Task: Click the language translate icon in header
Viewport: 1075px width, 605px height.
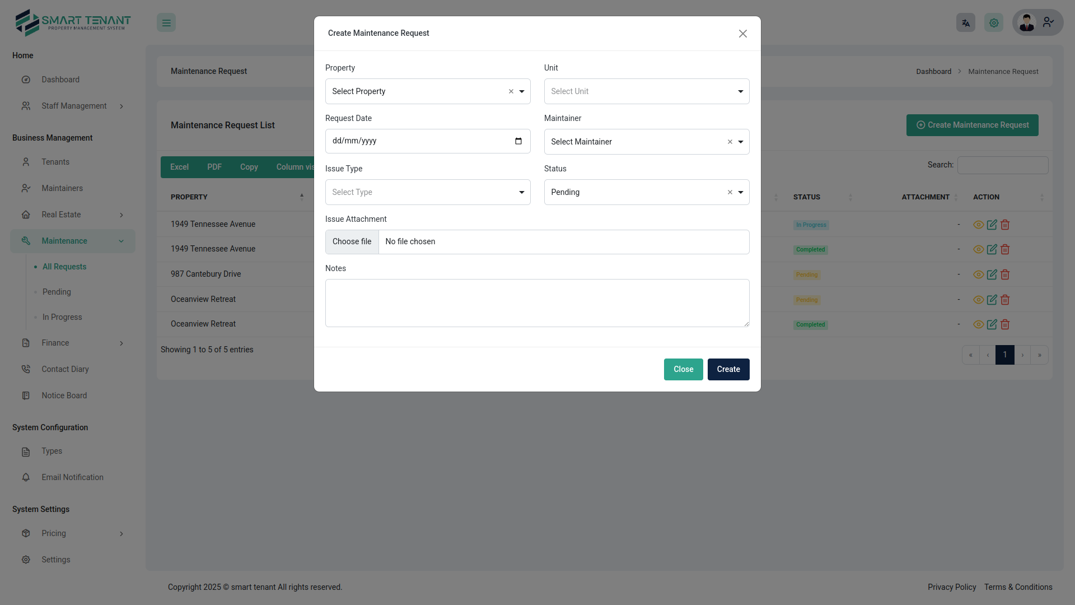Action: coord(965,22)
